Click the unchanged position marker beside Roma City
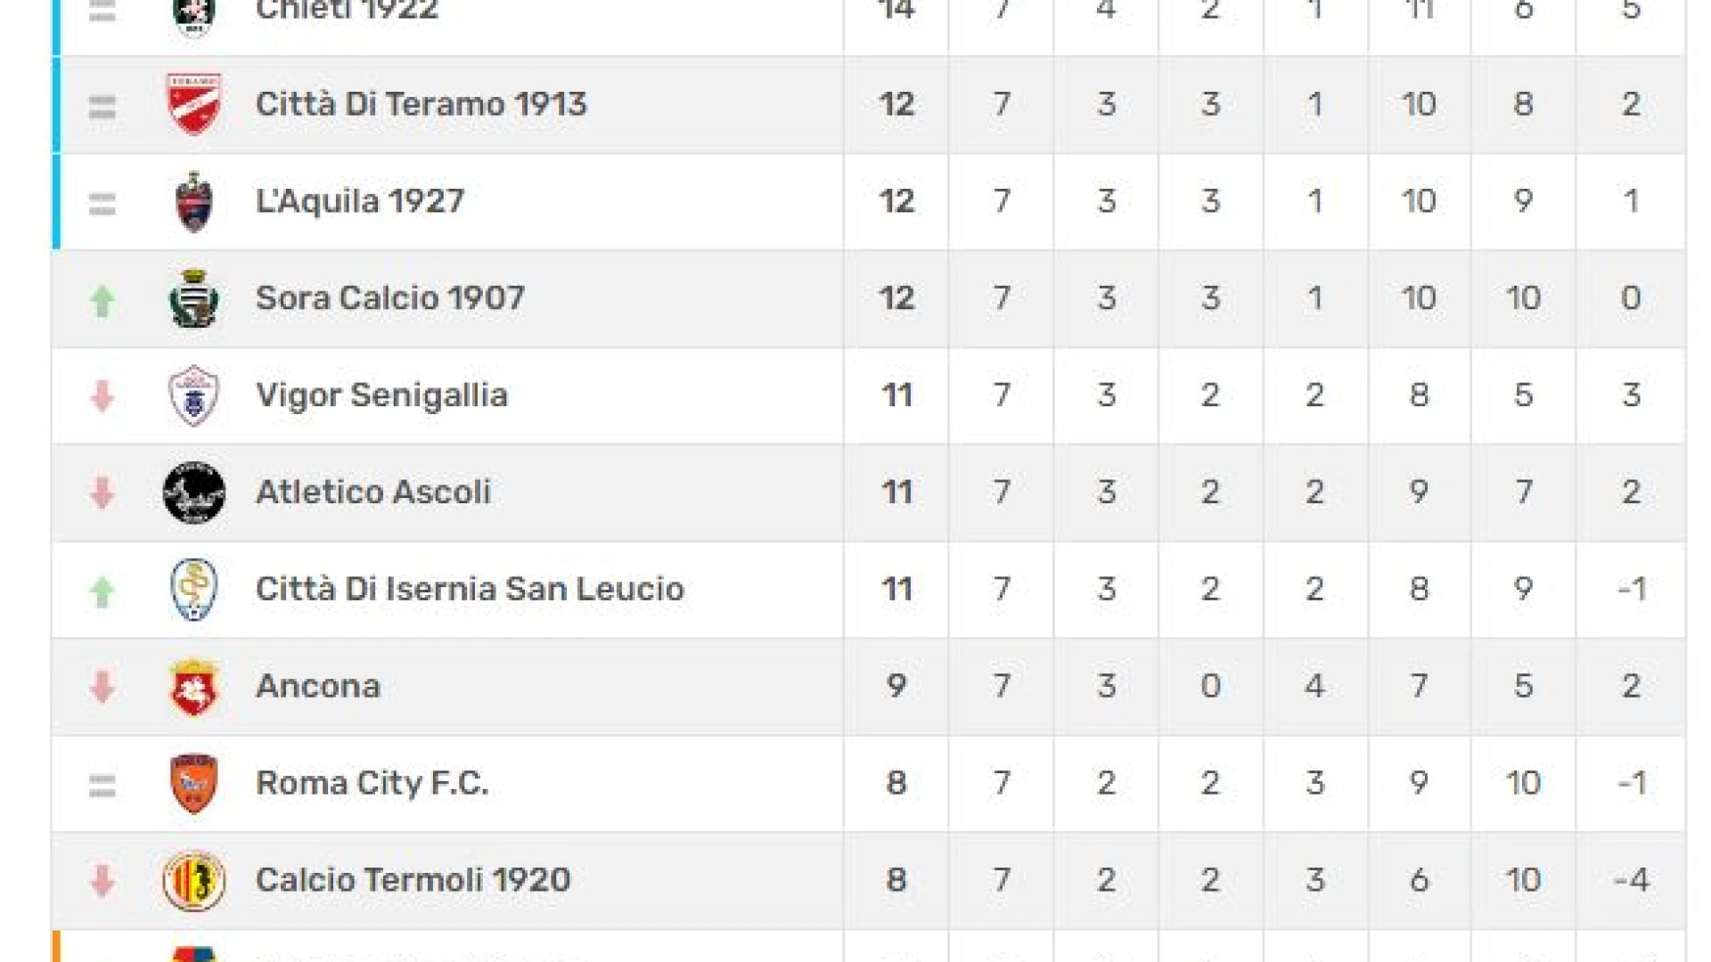Viewport: 1711px width, 962px height. (102, 786)
